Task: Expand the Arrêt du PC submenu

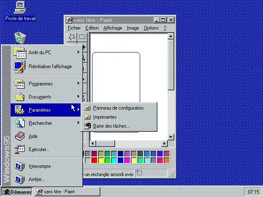Action: pos(46,53)
